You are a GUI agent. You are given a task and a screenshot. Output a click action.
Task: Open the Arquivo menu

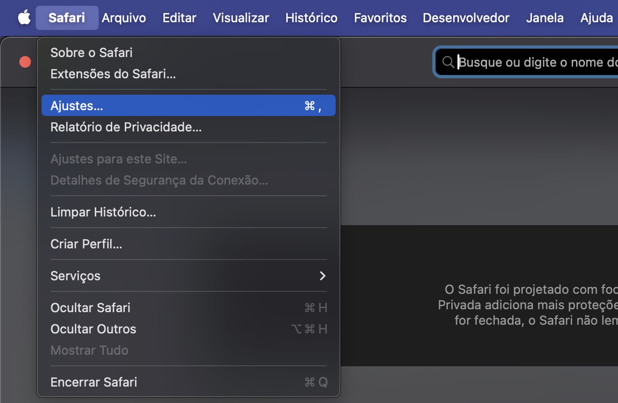(x=124, y=17)
